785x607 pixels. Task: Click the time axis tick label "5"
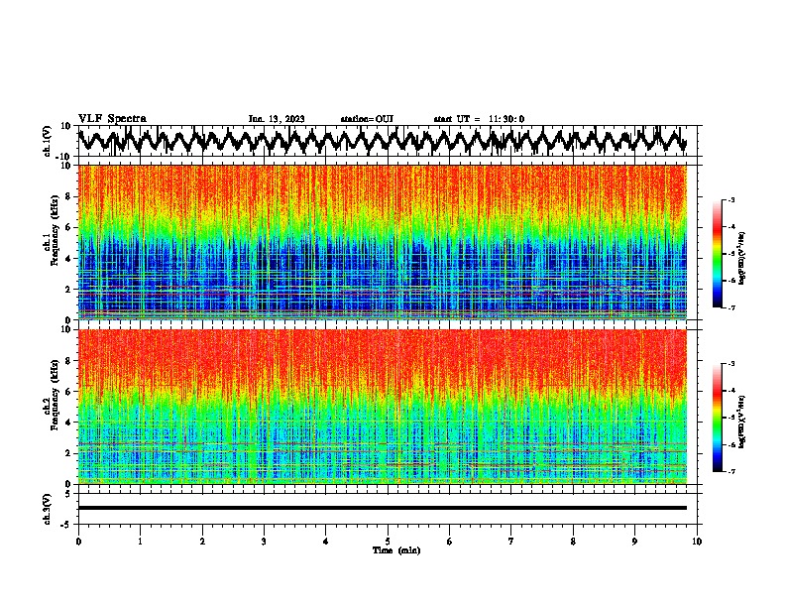388,542
